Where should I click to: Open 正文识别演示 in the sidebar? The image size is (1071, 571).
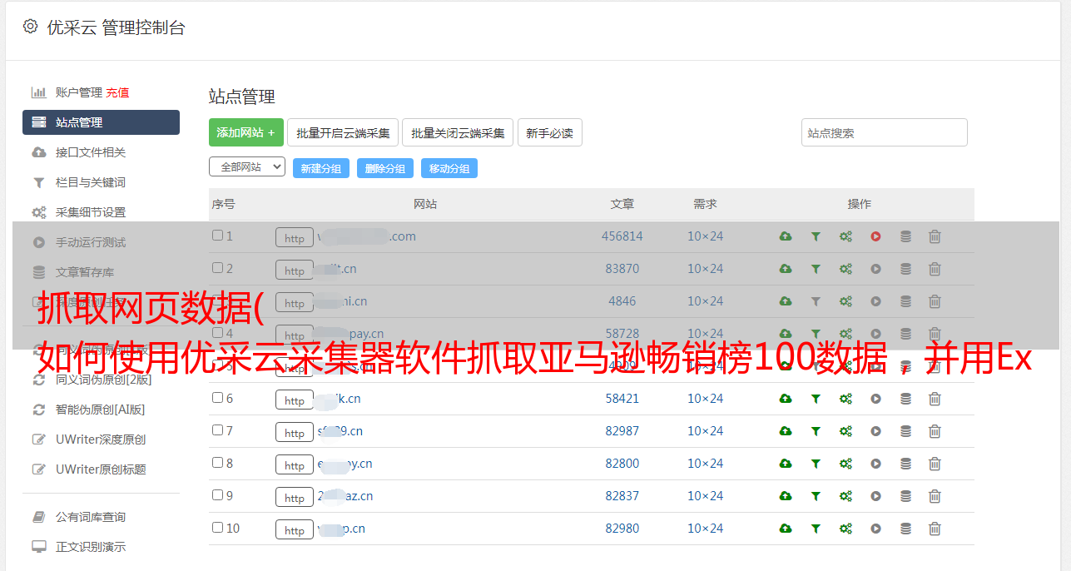[x=91, y=547]
